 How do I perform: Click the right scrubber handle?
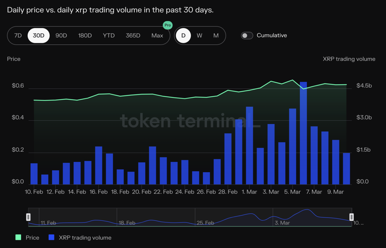351,217
